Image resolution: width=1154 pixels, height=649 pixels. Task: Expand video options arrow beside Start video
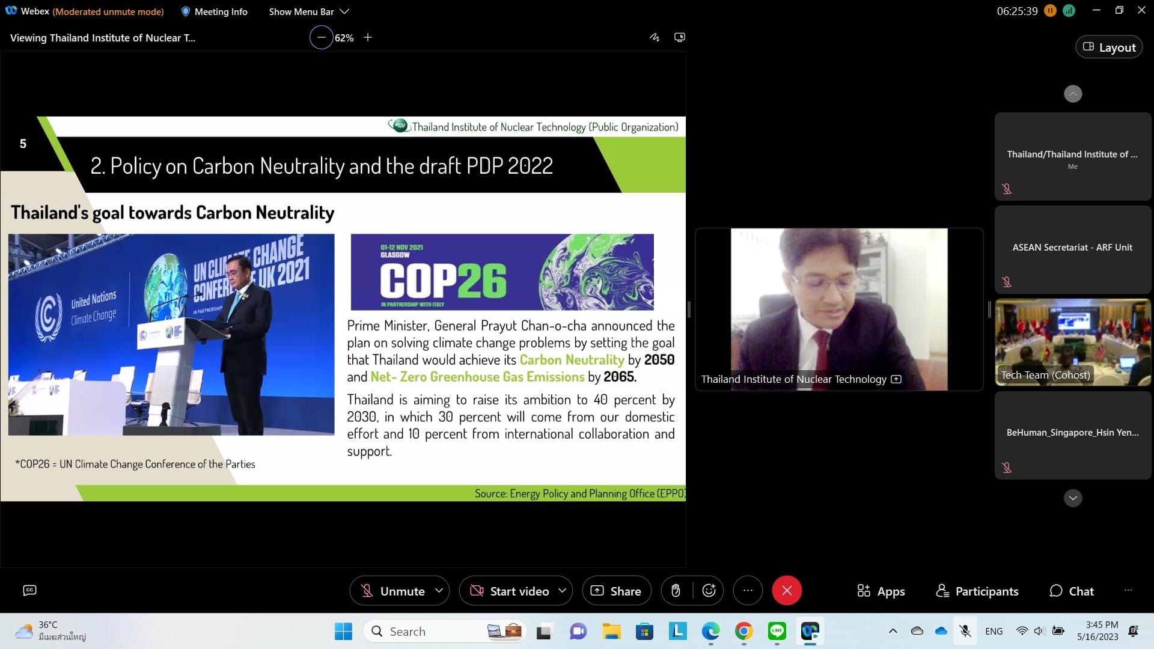(563, 591)
